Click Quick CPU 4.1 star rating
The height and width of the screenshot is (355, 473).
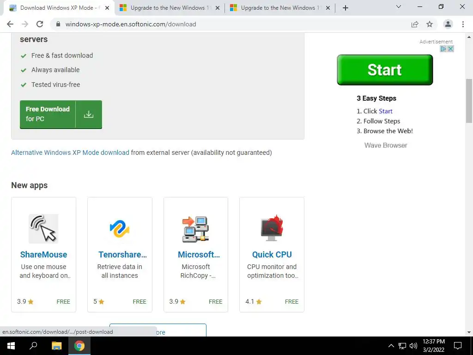(254, 301)
